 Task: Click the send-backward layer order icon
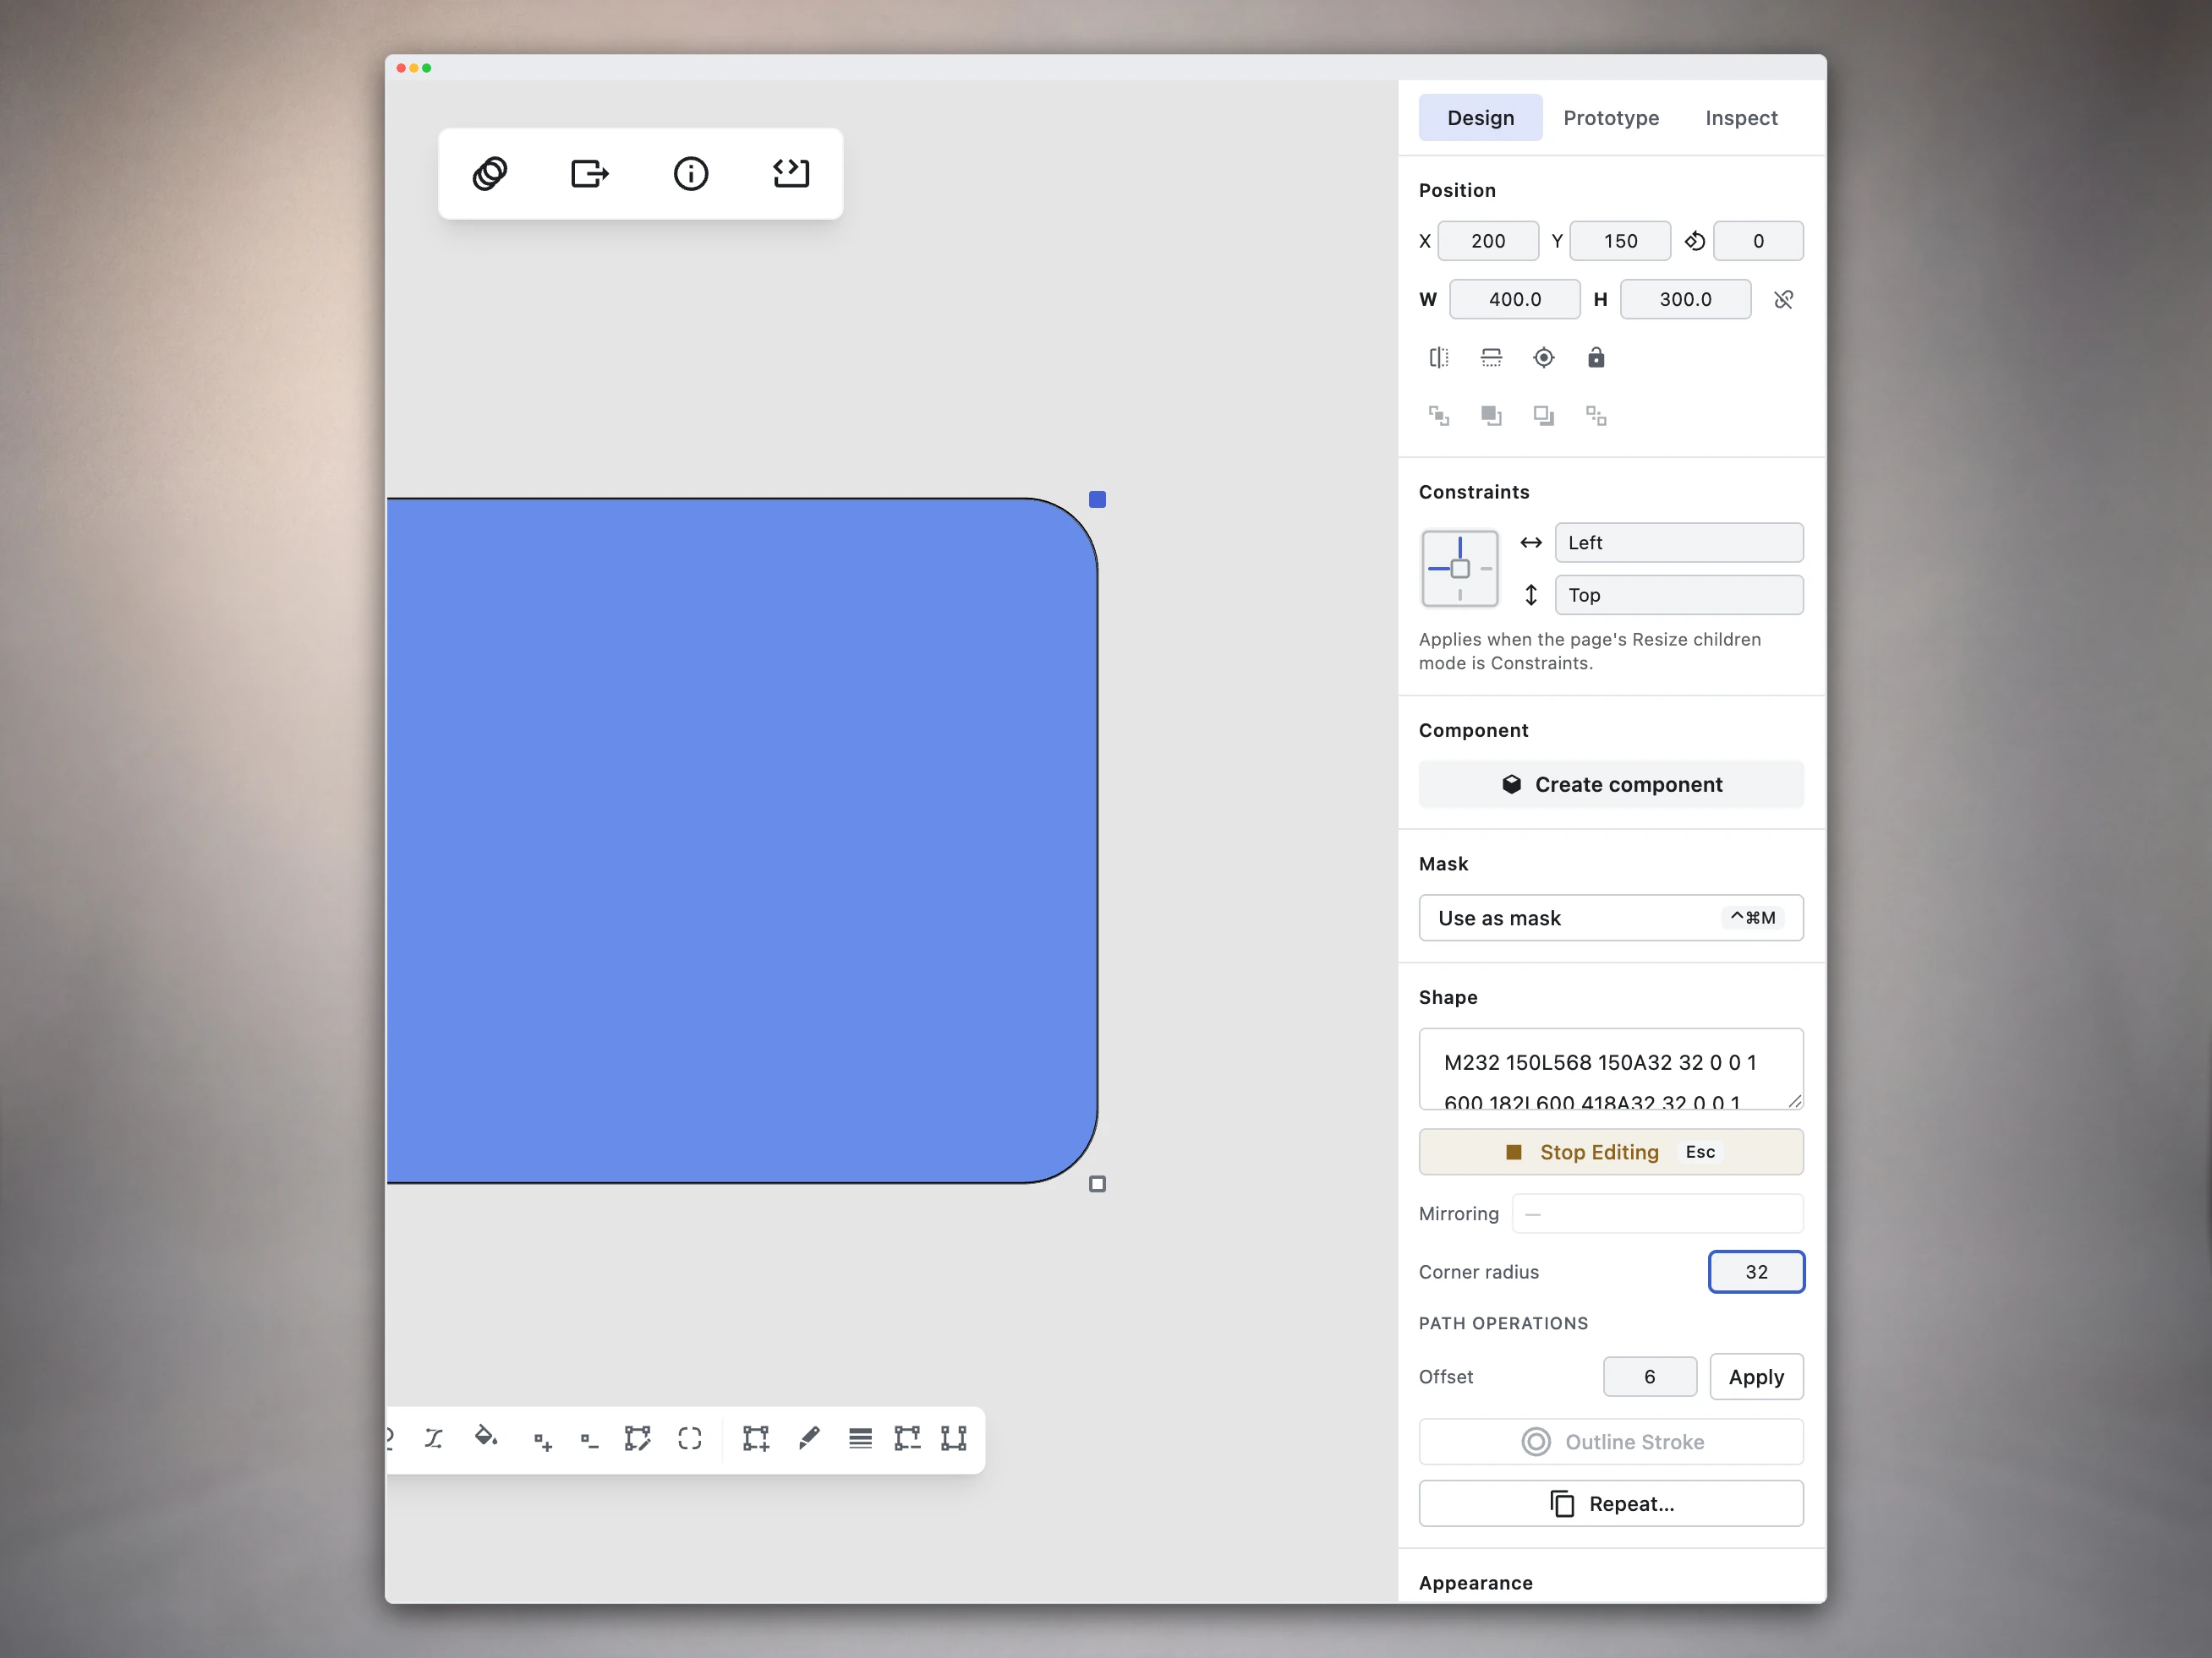click(x=1544, y=416)
